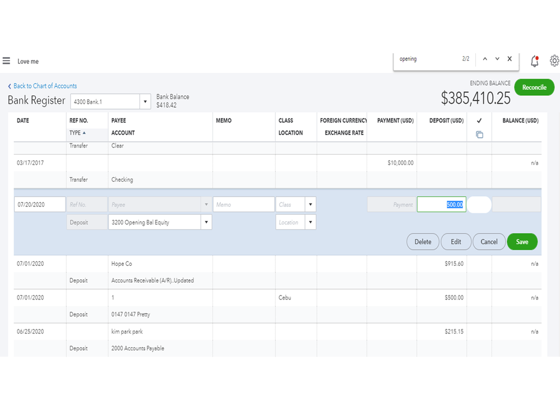Viewport: 560px width, 420px height.
Task: Open the Location dropdown in edit row
Action: [x=311, y=222]
